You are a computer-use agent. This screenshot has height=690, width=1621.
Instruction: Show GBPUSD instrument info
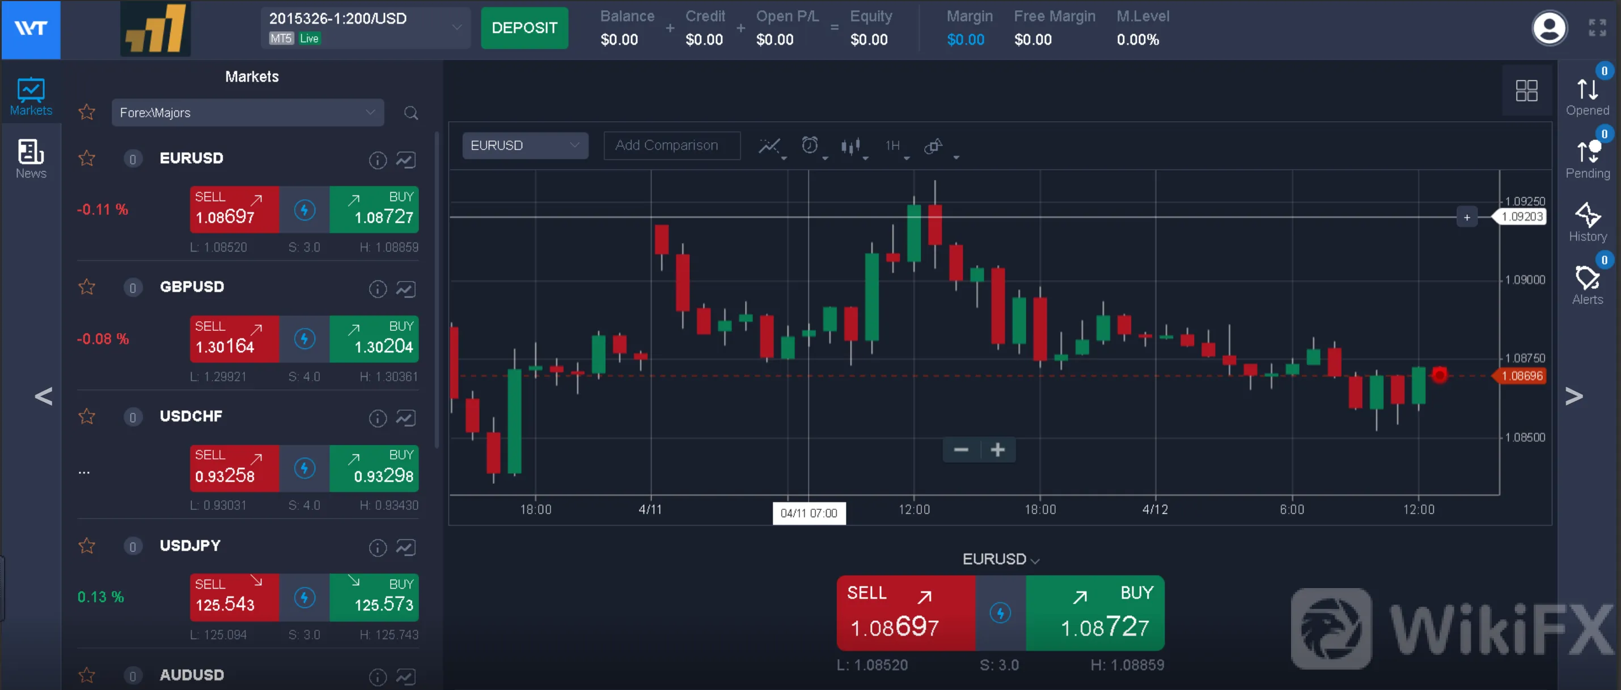click(377, 289)
